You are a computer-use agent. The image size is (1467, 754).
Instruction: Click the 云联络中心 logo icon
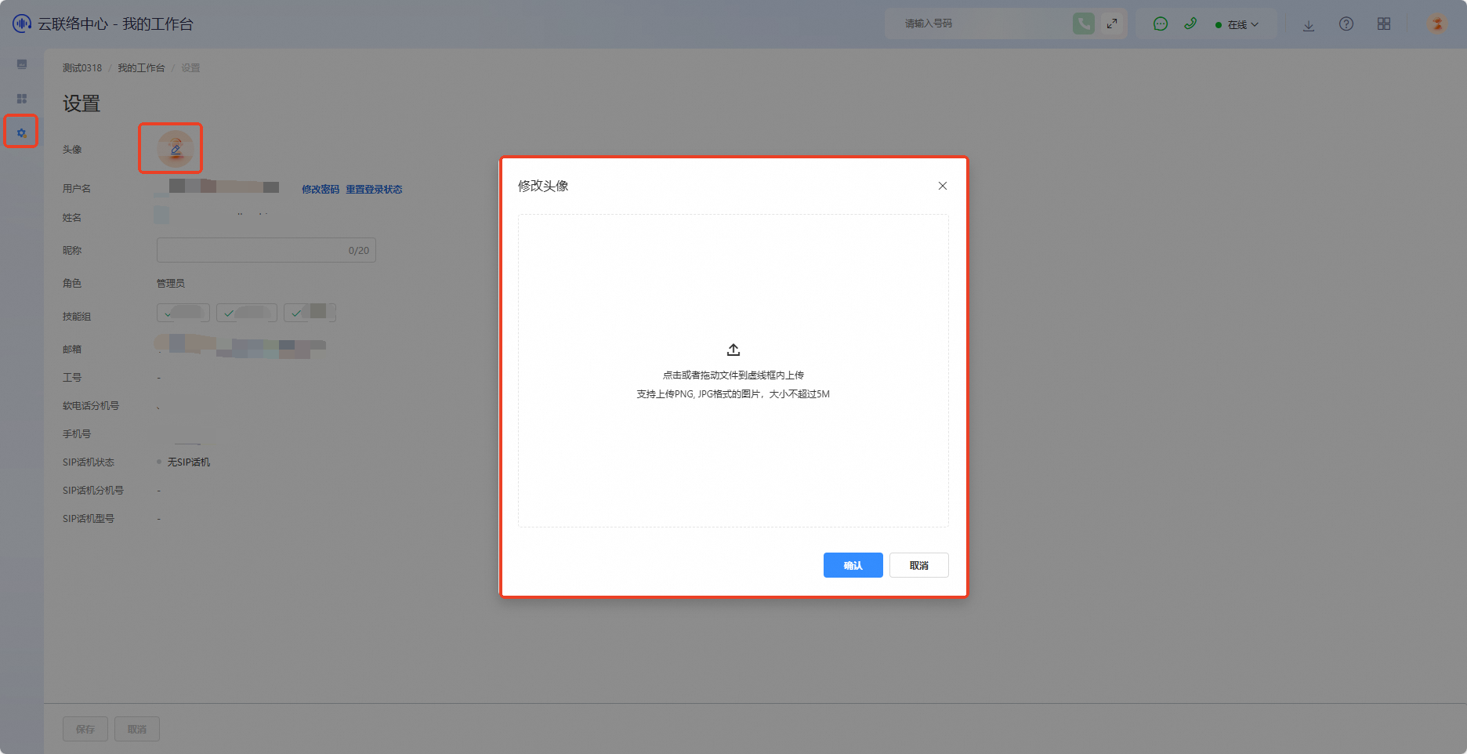(22, 24)
